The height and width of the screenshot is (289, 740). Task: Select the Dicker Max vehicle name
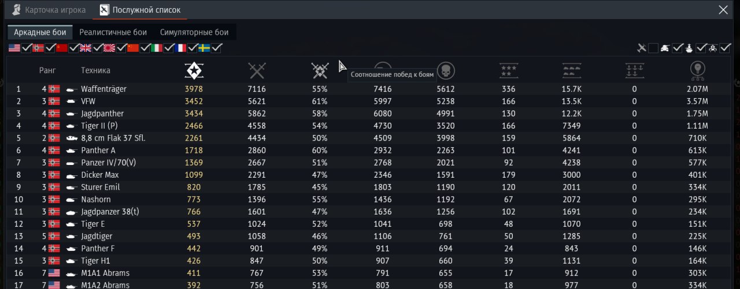pos(100,175)
